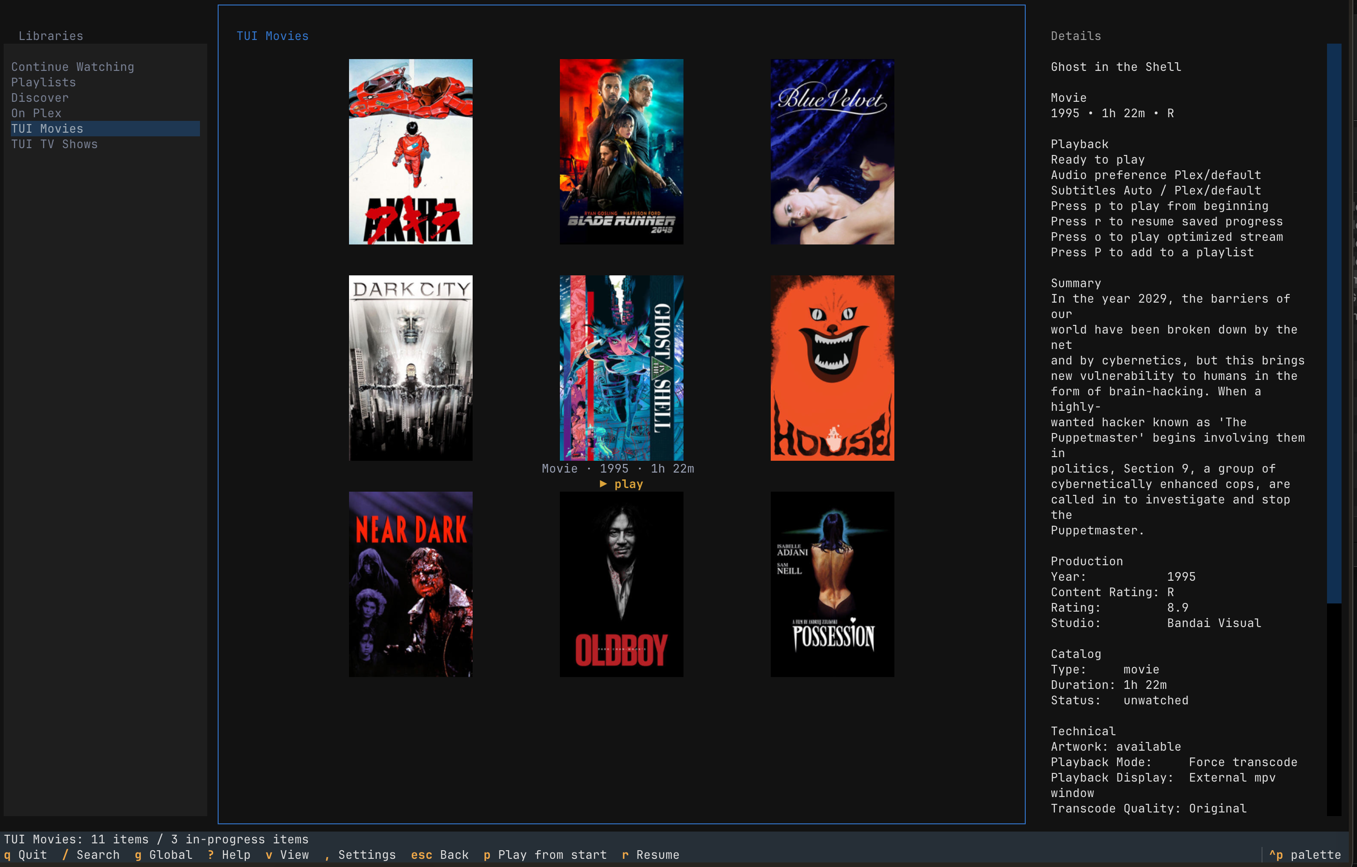
Task: Click the Catalog section heading
Action: (x=1076, y=654)
